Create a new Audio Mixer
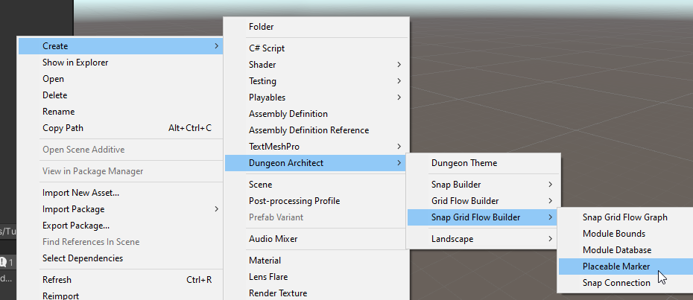 (273, 239)
